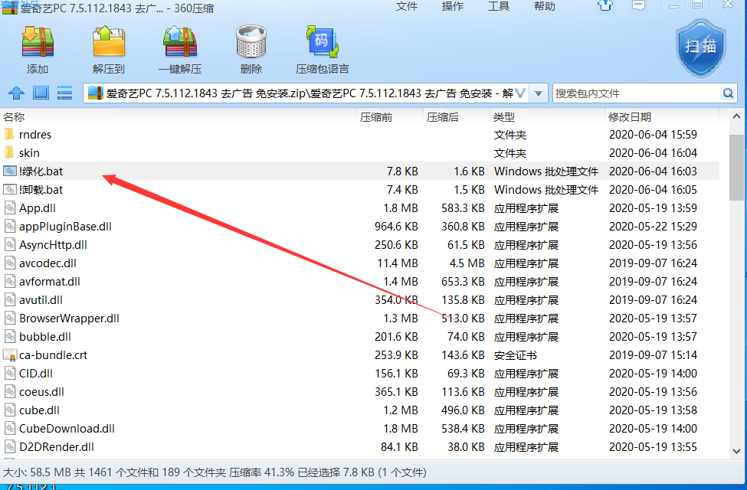Select the avutil.dll file icon

coord(10,300)
